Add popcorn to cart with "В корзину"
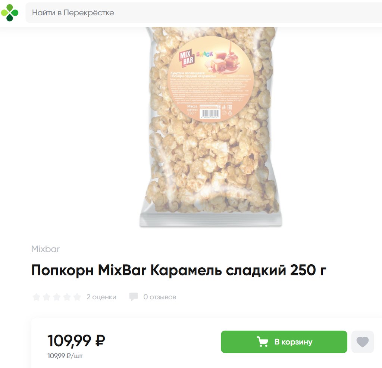 pos(284,342)
